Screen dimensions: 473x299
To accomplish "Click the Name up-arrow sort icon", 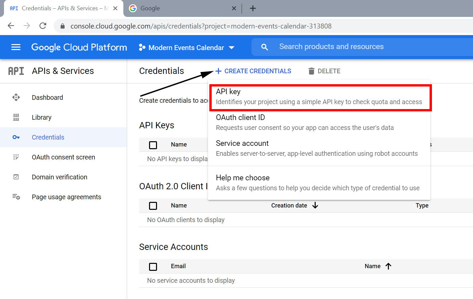I will coord(389,266).
